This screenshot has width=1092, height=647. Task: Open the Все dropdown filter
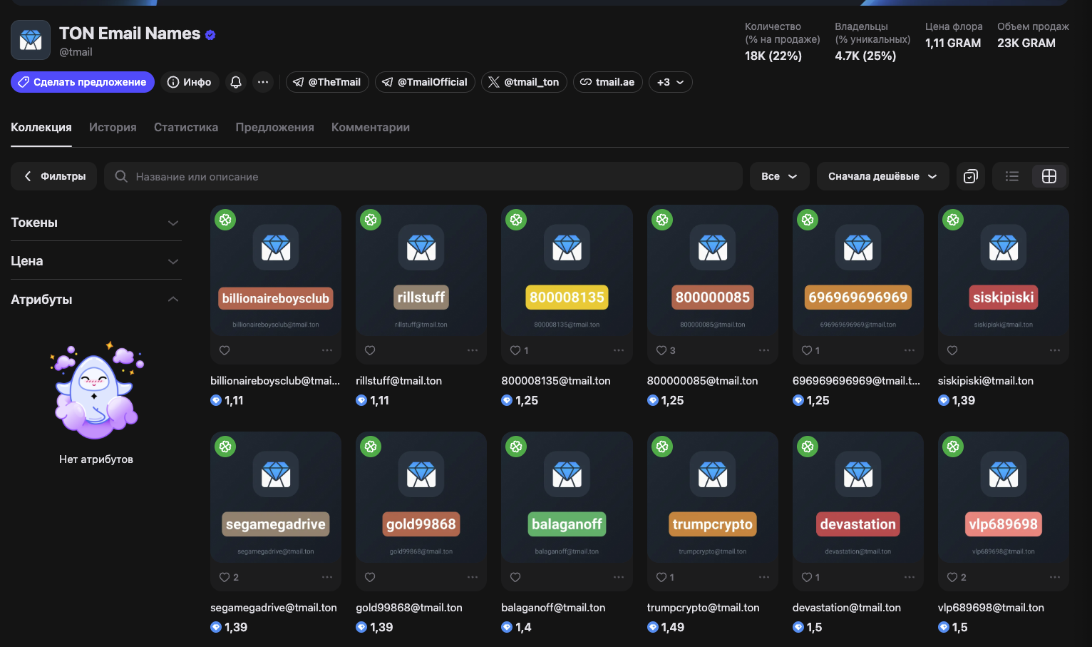point(779,176)
